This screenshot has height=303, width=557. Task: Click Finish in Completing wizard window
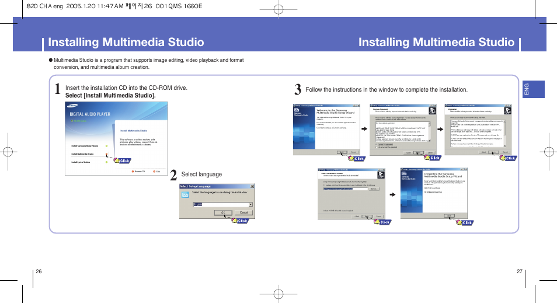(x=450, y=215)
